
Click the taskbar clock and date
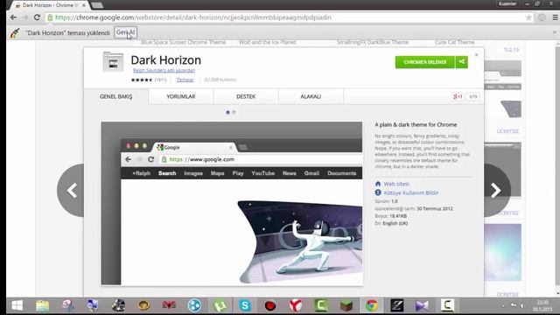coord(542,305)
